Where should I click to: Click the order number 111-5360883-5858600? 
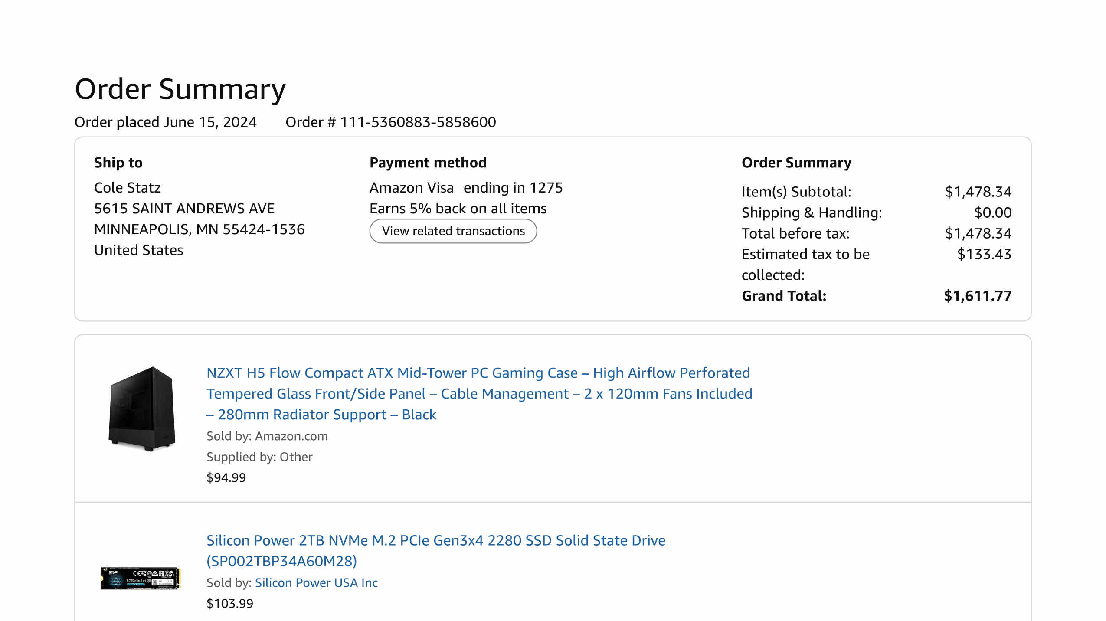click(x=418, y=122)
